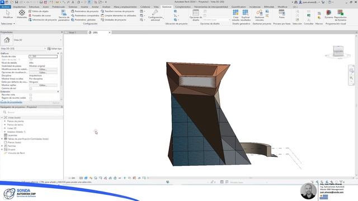358x201 pixels.
Task: Open the view scale 1:200 control
Action: click(x=72, y=178)
